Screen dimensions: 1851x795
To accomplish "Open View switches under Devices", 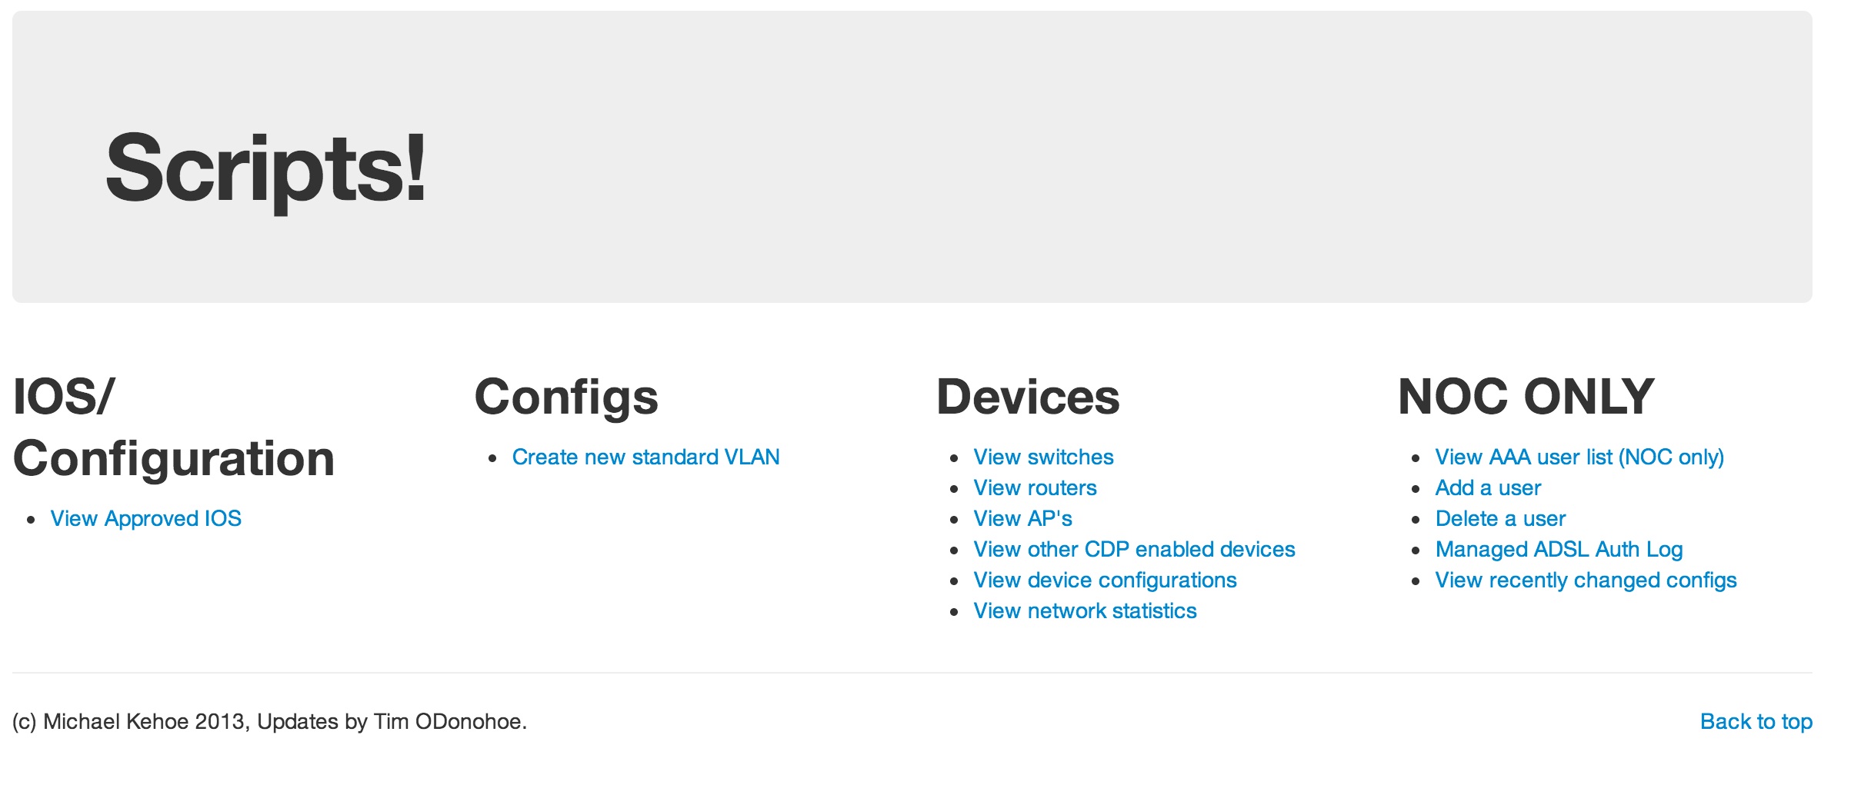I will tap(1044, 457).
